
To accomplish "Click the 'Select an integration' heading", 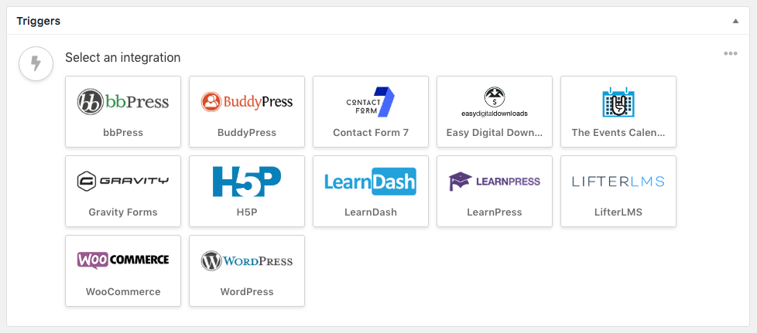I will click(122, 57).
